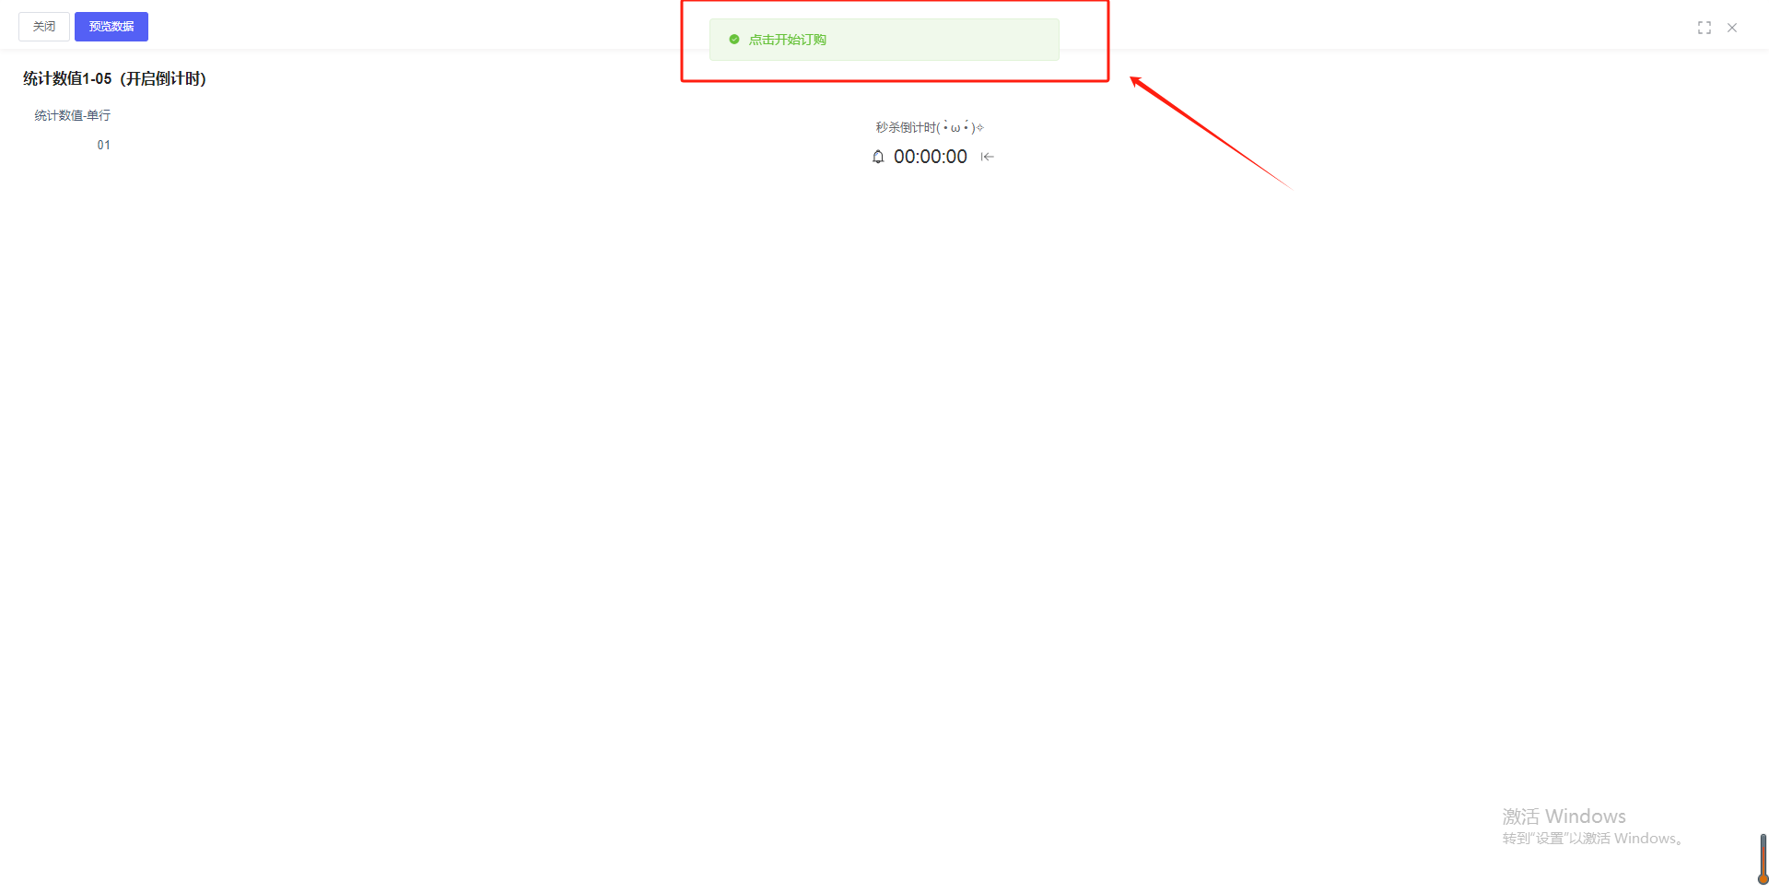Open 预览数据 preview data

coord(111,27)
